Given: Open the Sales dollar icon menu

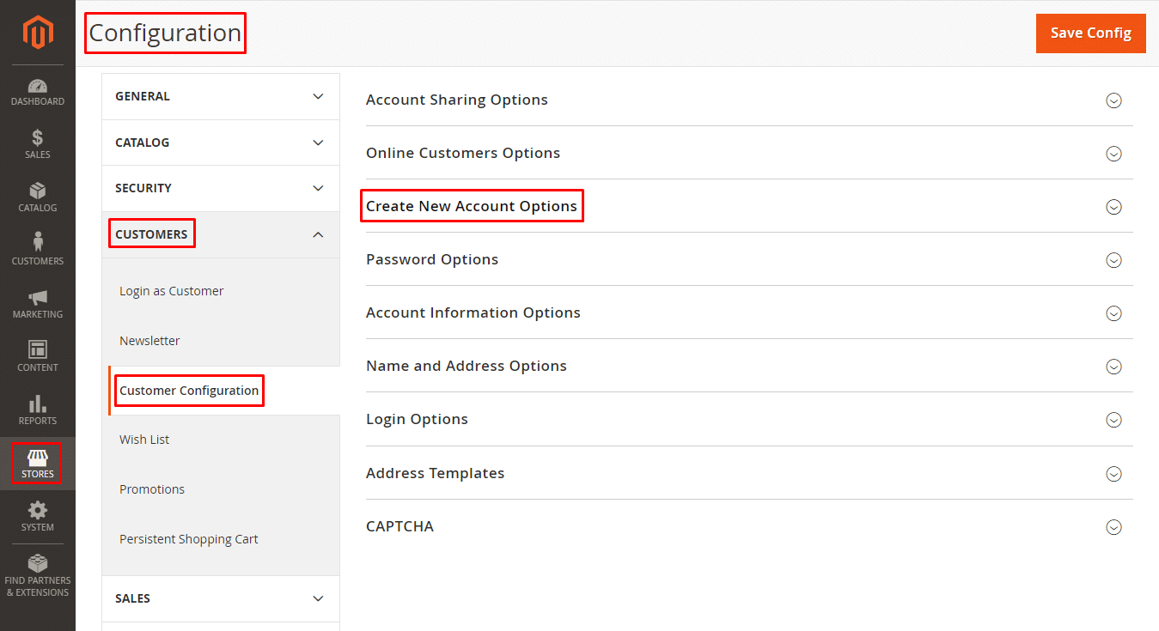Looking at the screenshot, I should (x=38, y=139).
